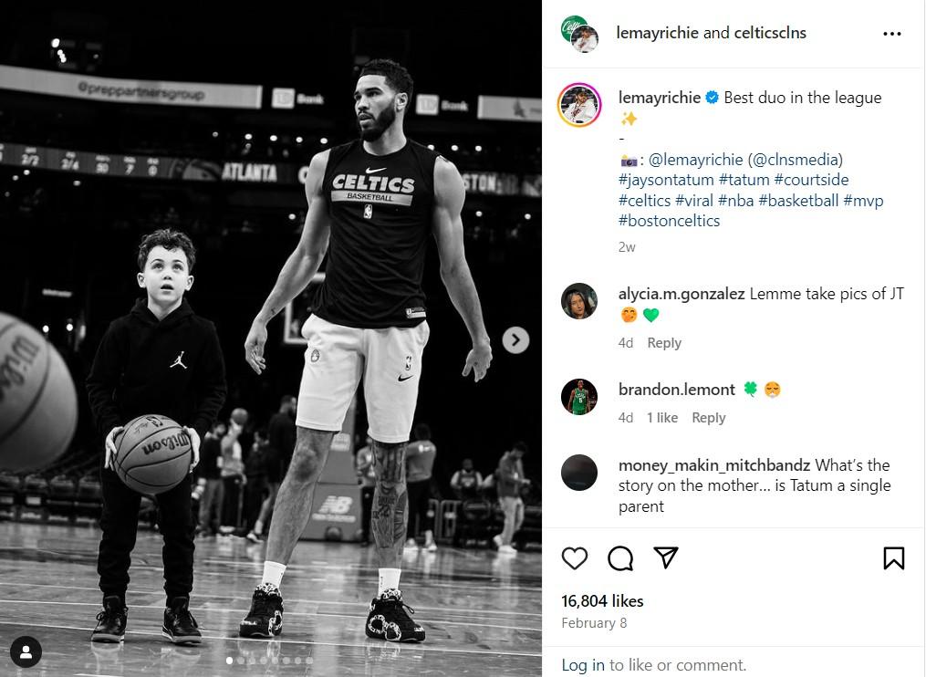Like the post with the heart icon
Viewport: 926px width, 677px height.
(575, 557)
